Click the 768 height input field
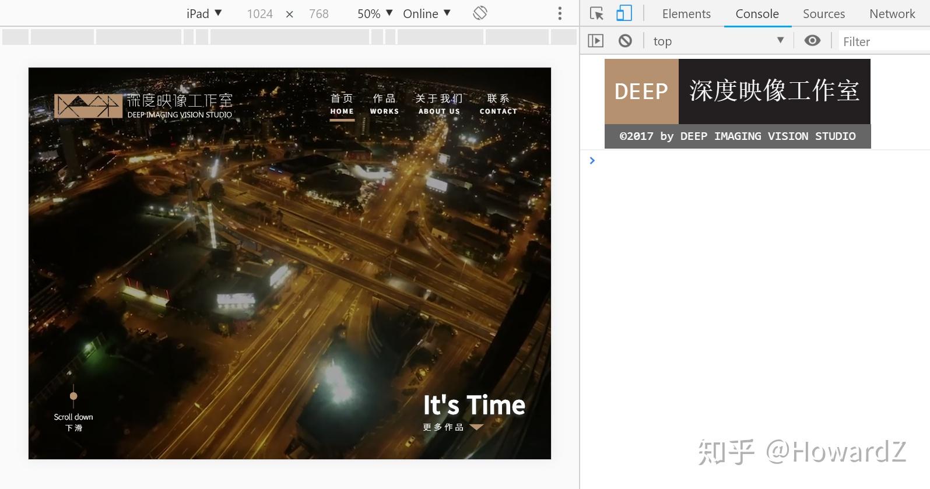The height and width of the screenshot is (489, 930). pos(318,13)
